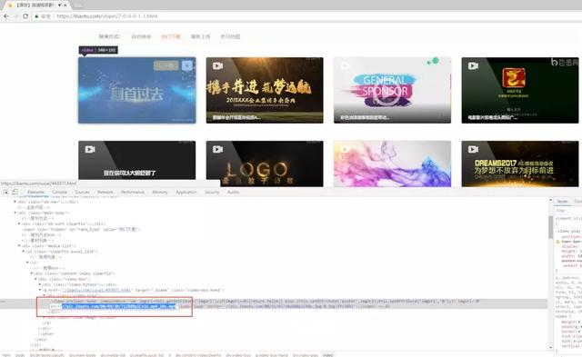
Task: Switch to the Elements tab in DevTools
Action: click(x=36, y=192)
